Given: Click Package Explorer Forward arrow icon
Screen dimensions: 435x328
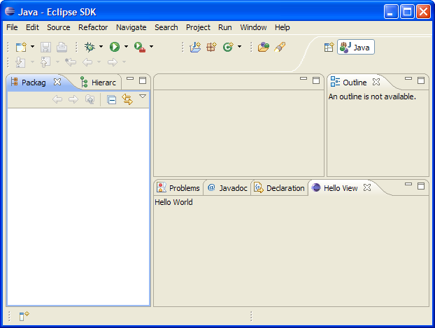Looking at the screenshot, I should click(73, 99).
